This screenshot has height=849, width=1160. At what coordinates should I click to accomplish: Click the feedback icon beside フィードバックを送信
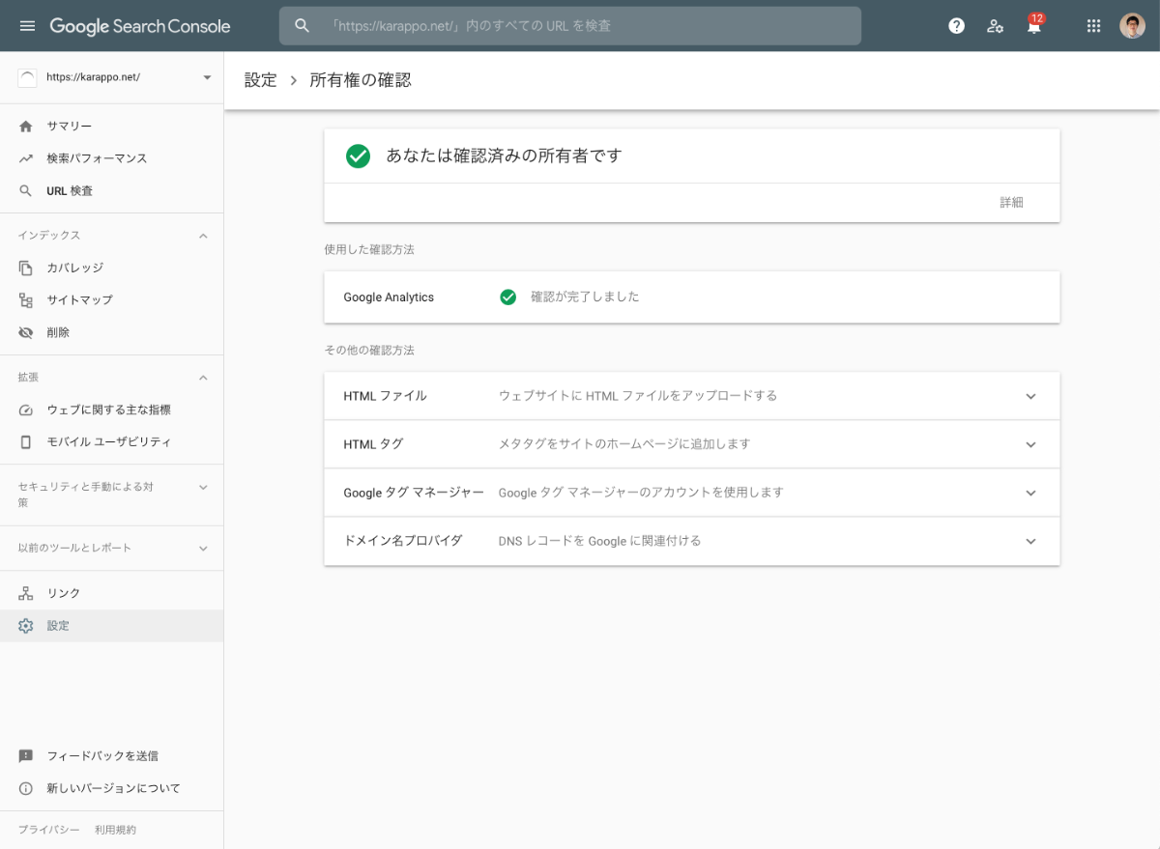[26, 756]
